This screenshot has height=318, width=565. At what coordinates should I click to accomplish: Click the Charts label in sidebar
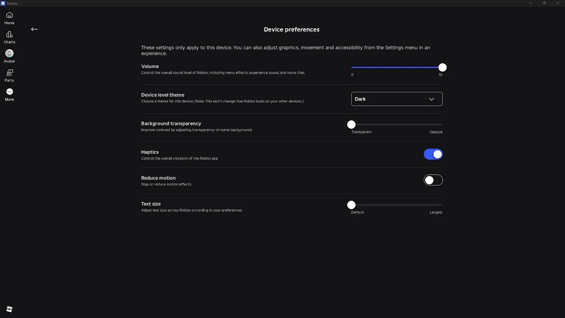pos(9,42)
